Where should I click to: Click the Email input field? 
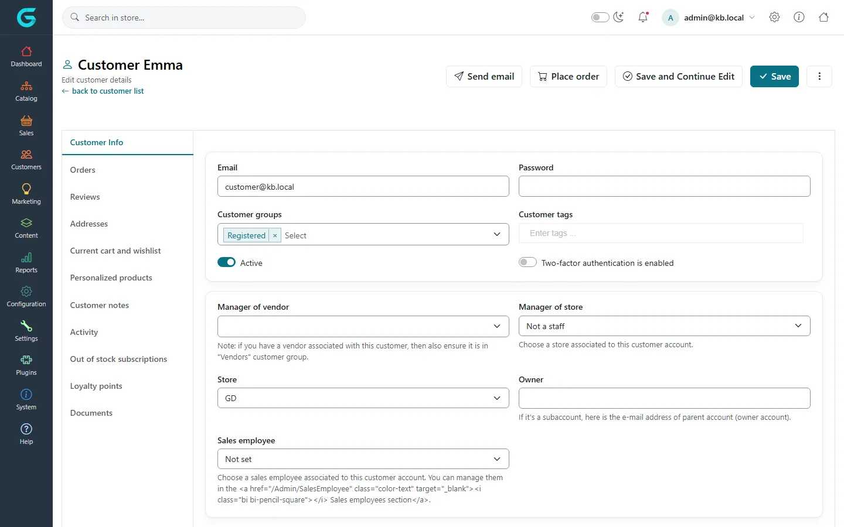[363, 187]
